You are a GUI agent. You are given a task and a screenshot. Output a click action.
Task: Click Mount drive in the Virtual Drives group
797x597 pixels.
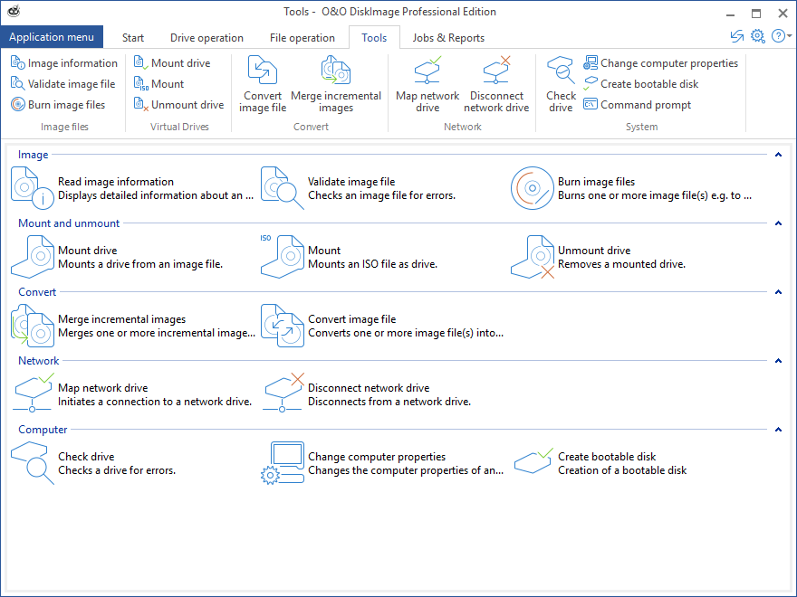pyautogui.click(x=172, y=63)
